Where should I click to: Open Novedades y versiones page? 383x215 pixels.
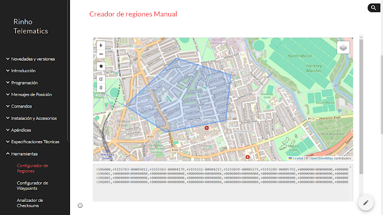(x=33, y=59)
